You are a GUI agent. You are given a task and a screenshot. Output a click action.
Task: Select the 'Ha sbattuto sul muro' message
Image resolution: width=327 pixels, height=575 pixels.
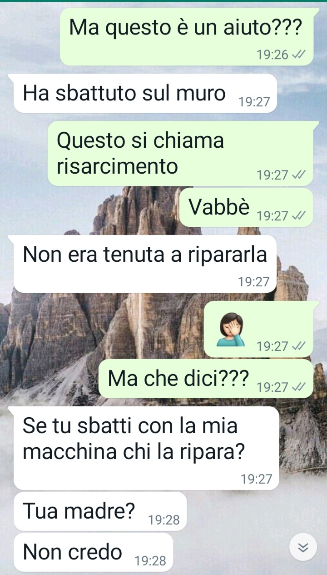coord(145,93)
